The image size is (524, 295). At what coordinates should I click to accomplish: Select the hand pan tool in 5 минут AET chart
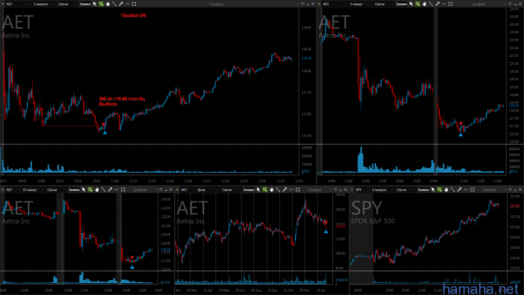pyautogui.click(x=425, y=4)
